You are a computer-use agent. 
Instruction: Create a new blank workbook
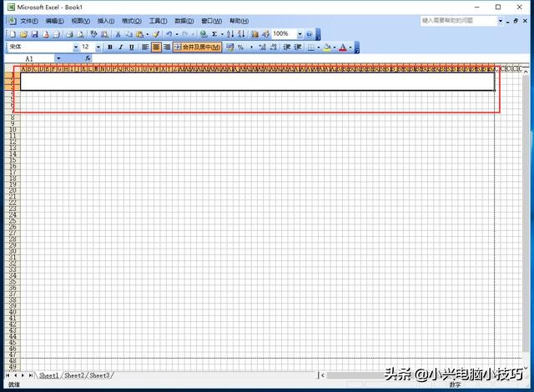click(13, 34)
